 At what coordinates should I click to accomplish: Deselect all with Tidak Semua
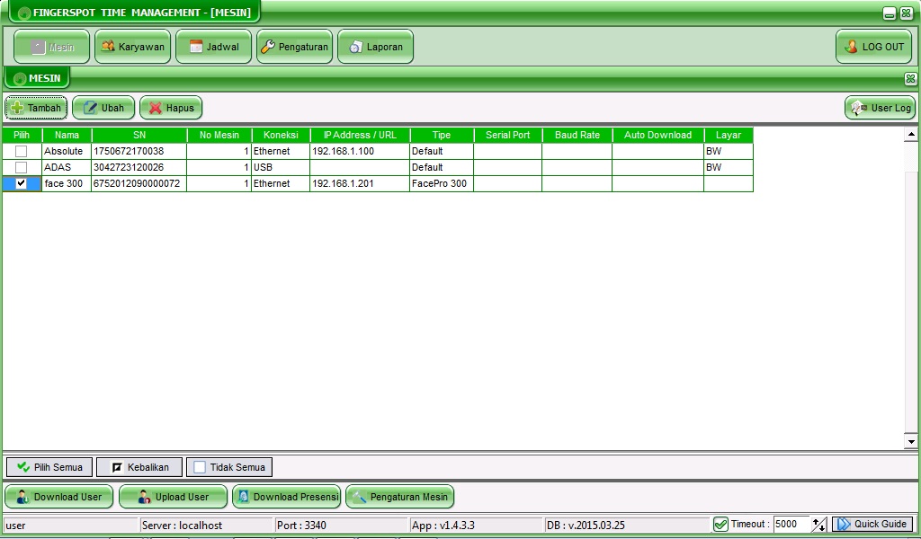[229, 467]
